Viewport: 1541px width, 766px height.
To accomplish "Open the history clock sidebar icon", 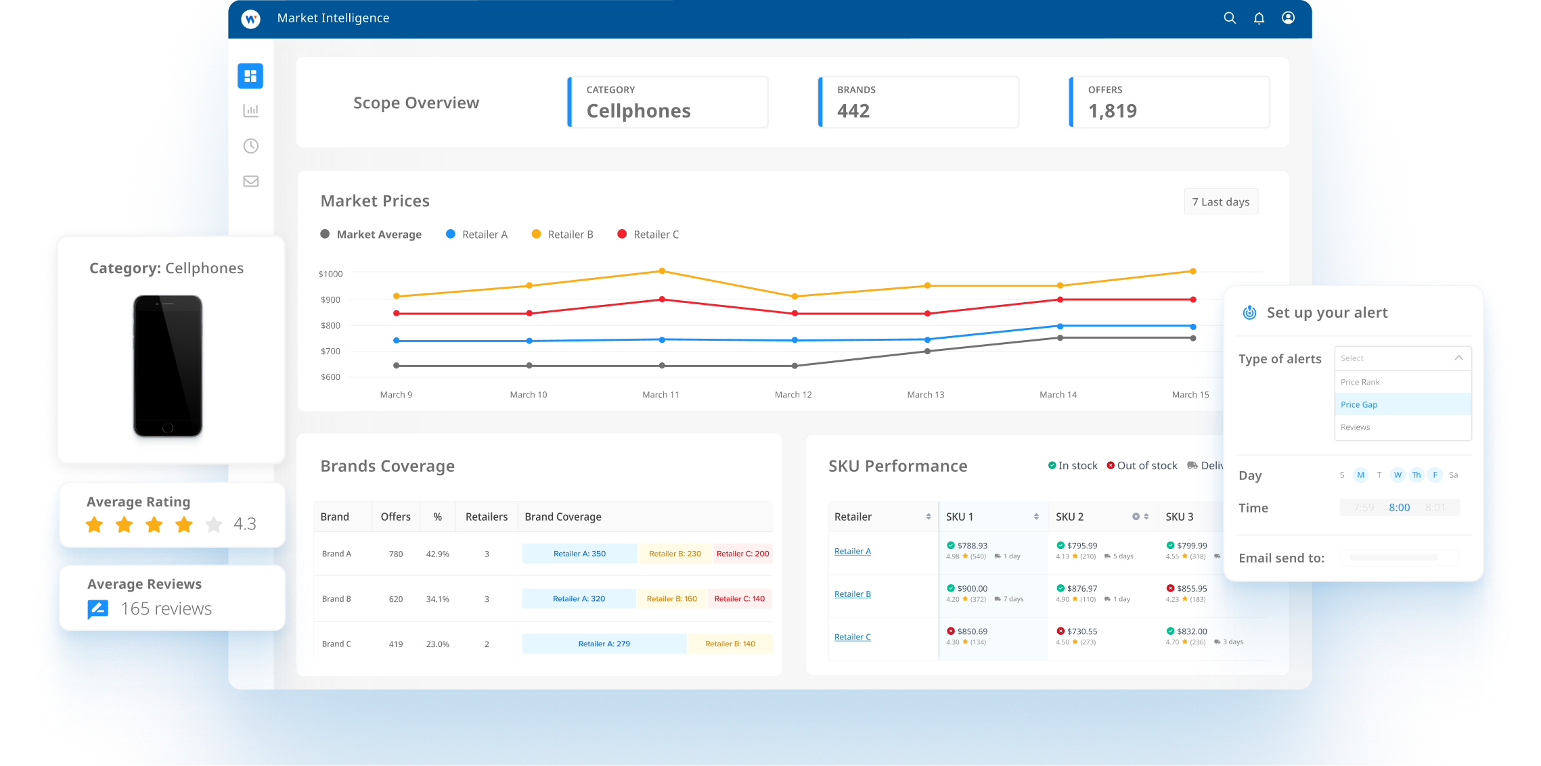I will pos(251,146).
